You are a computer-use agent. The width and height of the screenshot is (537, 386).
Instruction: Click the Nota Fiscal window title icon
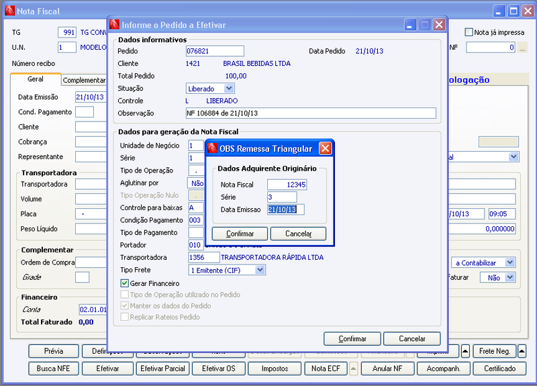[9, 11]
